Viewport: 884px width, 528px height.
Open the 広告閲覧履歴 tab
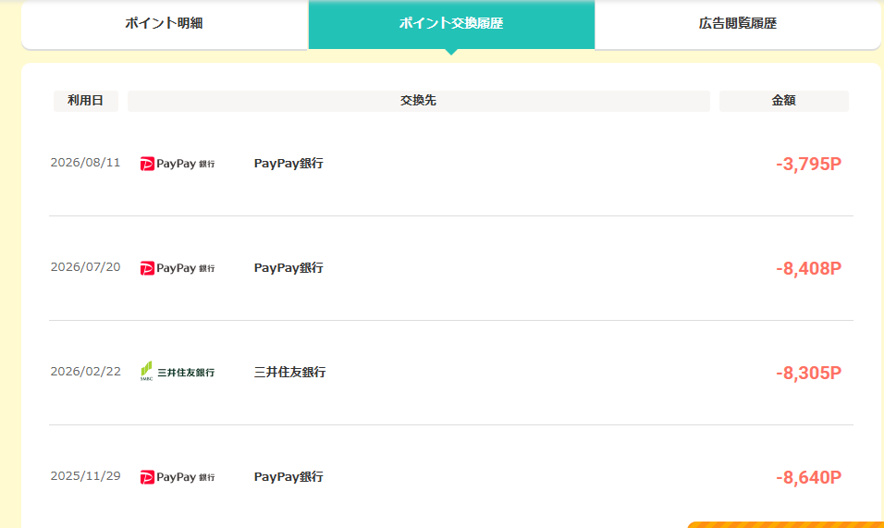737,24
